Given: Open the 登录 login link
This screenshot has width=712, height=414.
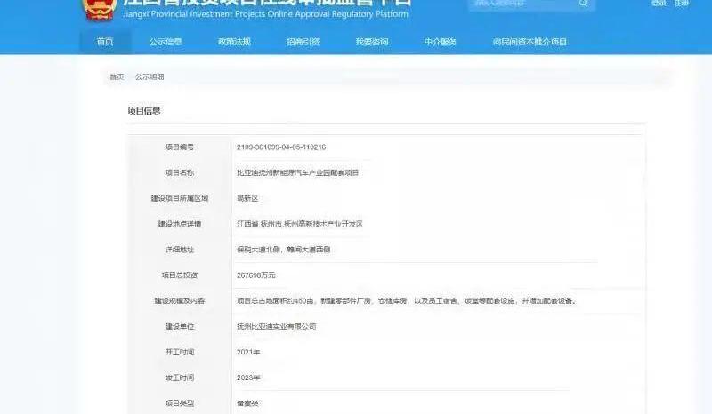Looking at the screenshot, I should click(x=659, y=4).
